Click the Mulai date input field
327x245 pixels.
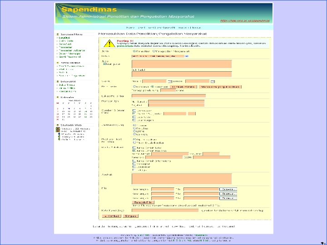pos(154,81)
